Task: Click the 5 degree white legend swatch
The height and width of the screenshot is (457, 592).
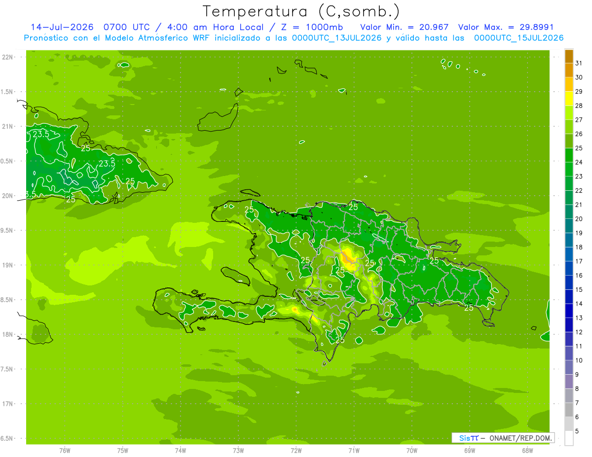Action: (x=569, y=438)
